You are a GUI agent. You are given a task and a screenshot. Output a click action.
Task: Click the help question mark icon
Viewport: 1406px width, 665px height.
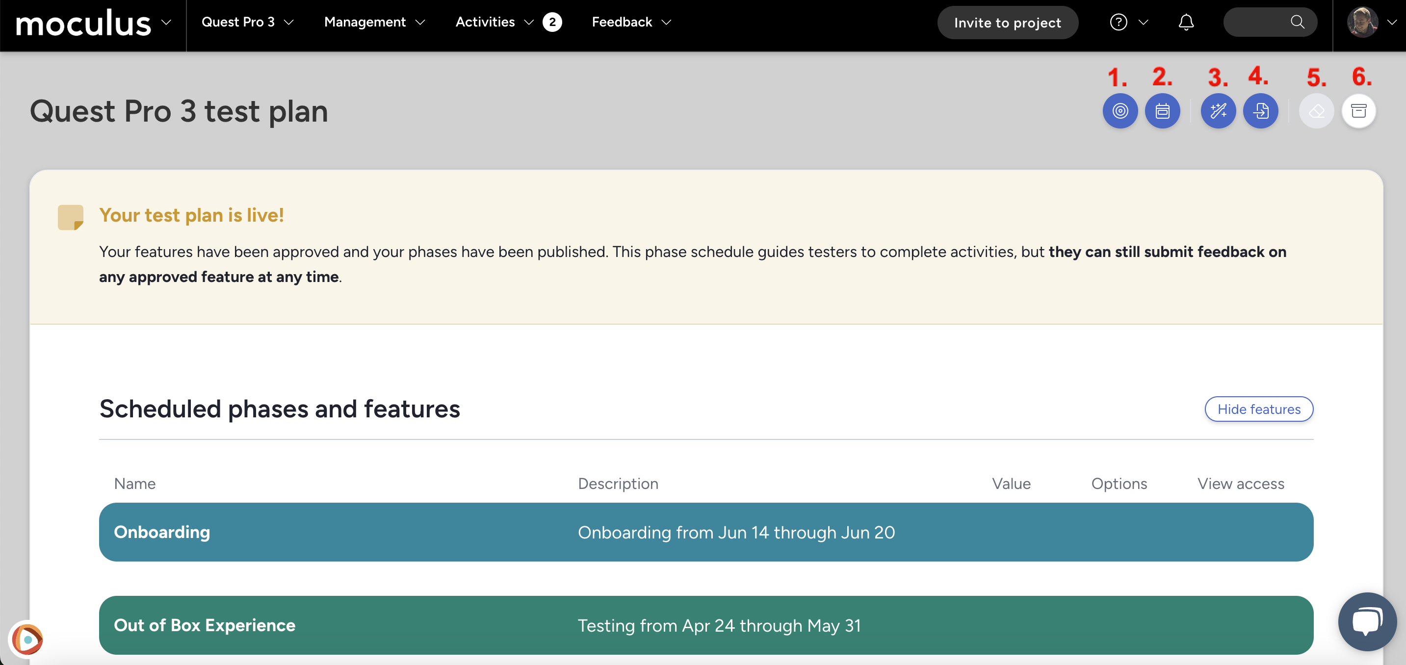[1119, 23]
